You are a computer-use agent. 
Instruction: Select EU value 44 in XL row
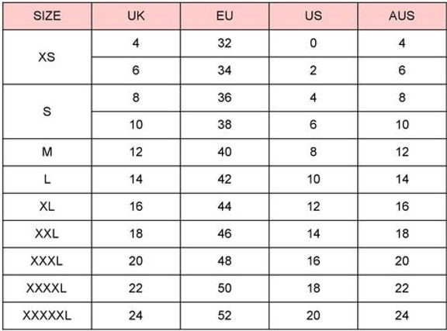point(224,206)
